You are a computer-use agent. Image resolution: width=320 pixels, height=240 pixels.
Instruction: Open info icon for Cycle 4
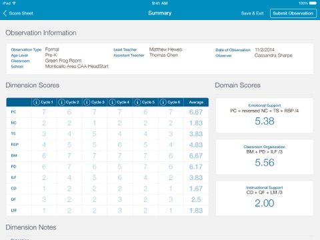[112, 102]
